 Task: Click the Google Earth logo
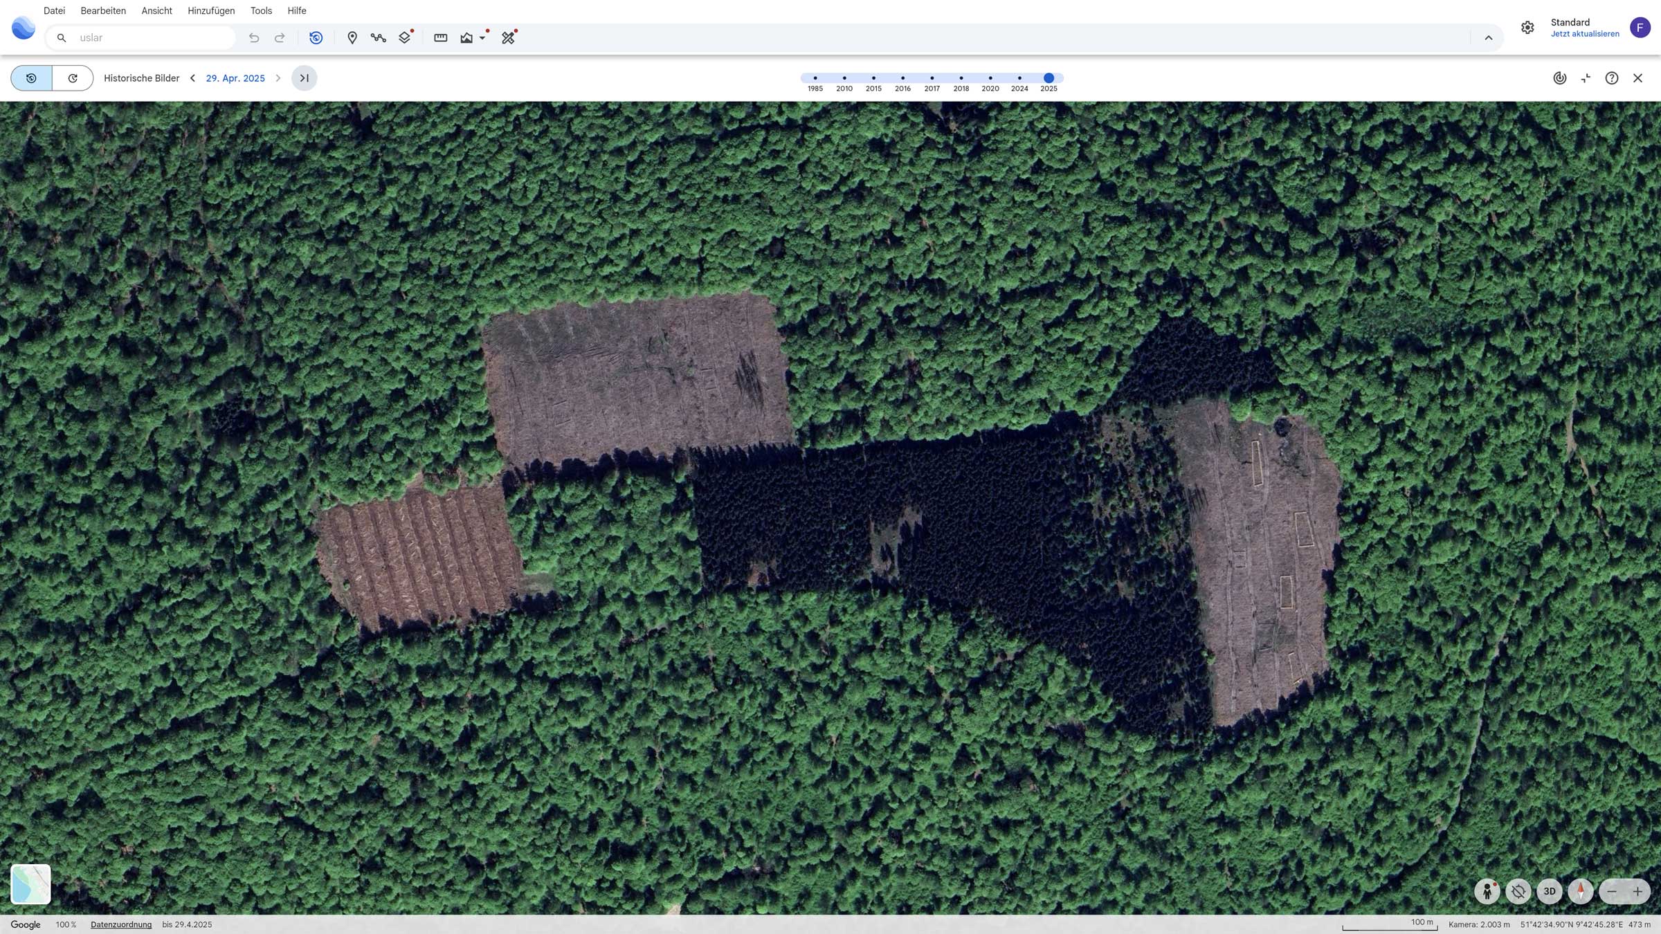[24, 28]
